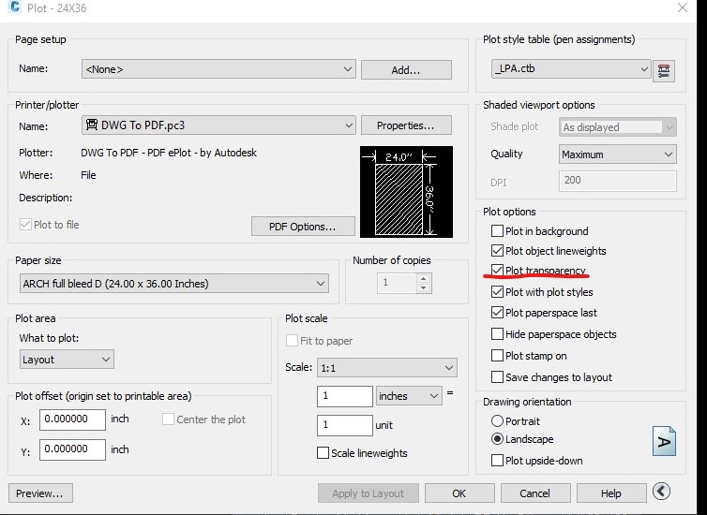Click the X plot offset field

pos(72,419)
